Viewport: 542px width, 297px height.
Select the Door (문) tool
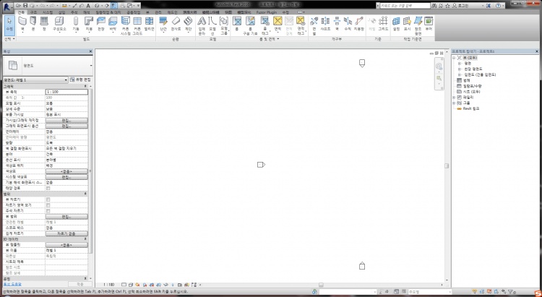click(x=33, y=25)
